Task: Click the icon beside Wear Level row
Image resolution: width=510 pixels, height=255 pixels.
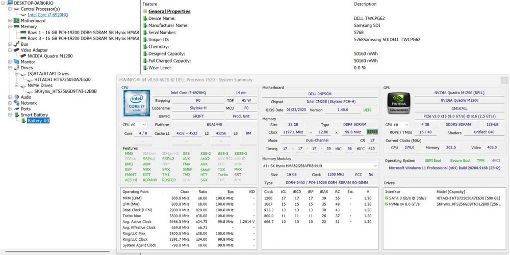Action: pos(145,68)
